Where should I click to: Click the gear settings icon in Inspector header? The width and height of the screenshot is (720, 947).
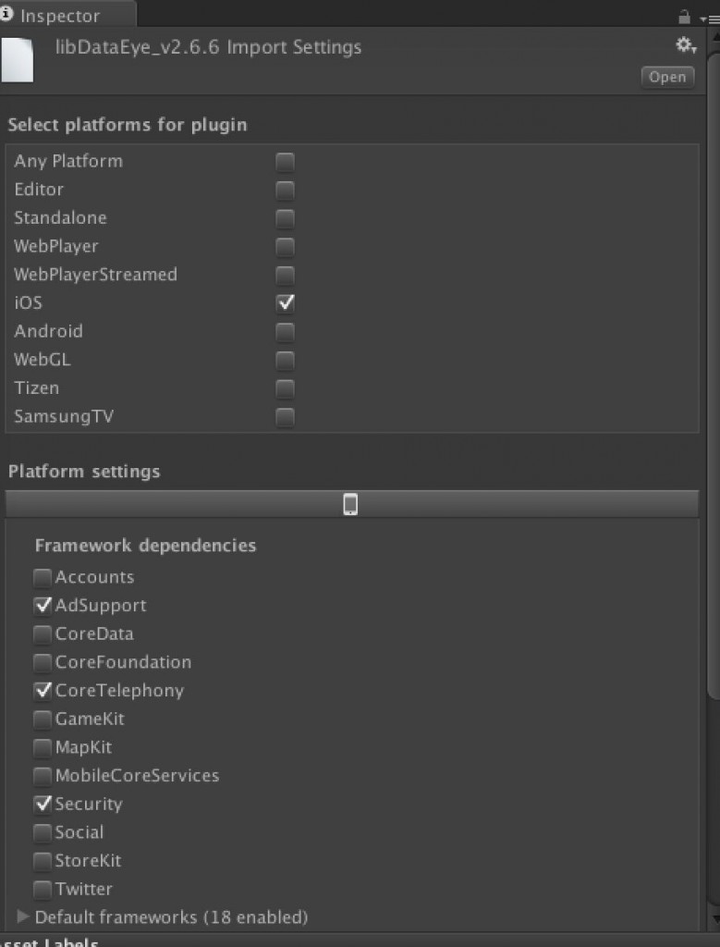coord(686,44)
